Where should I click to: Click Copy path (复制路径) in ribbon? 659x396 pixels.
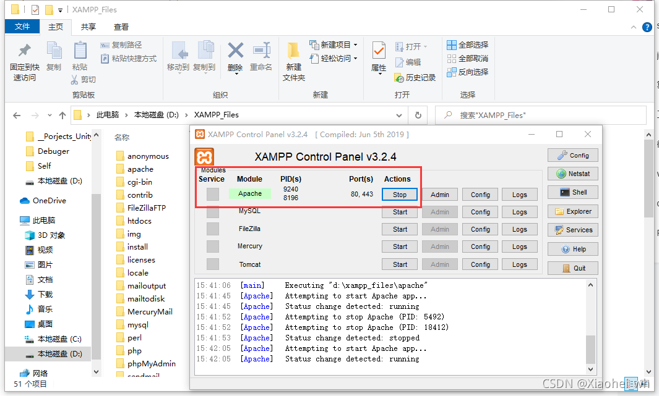click(x=121, y=45)
